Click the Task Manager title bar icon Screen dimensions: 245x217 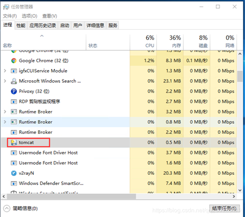pos(6,7)
